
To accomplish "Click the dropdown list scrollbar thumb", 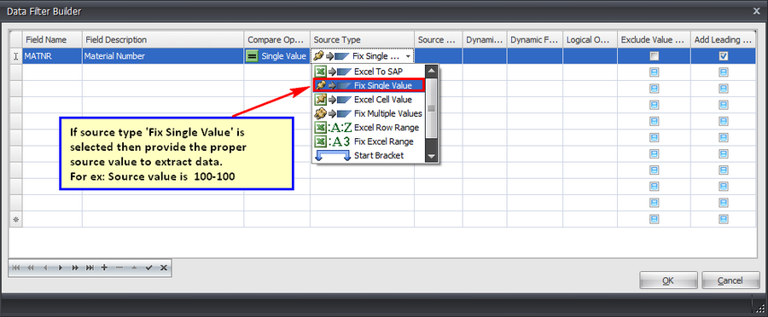I will click(x=432, y=108).
